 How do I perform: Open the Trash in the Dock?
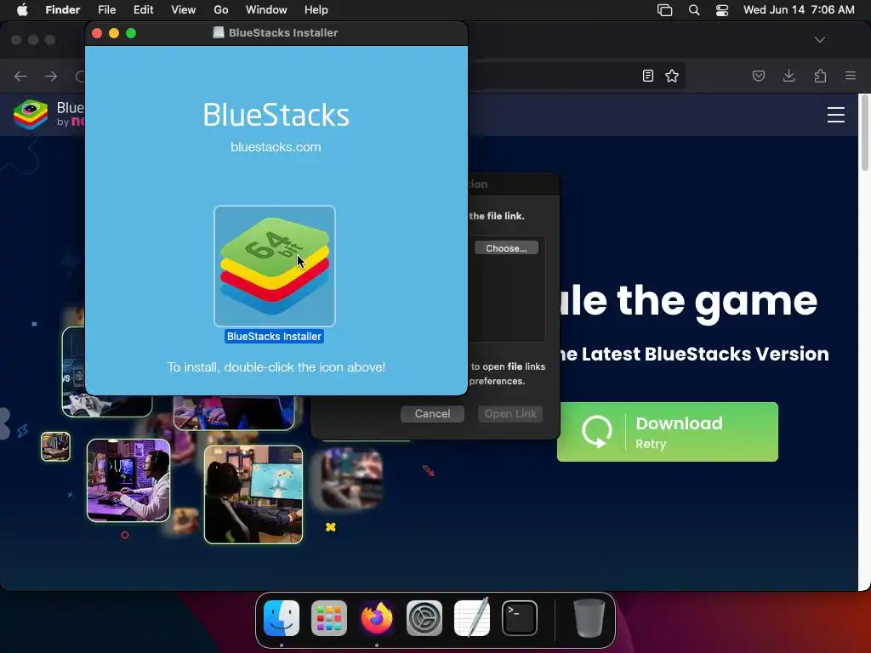[589, 618]
